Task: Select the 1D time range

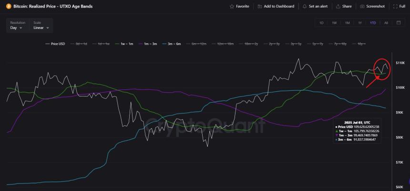Action: 321,23
